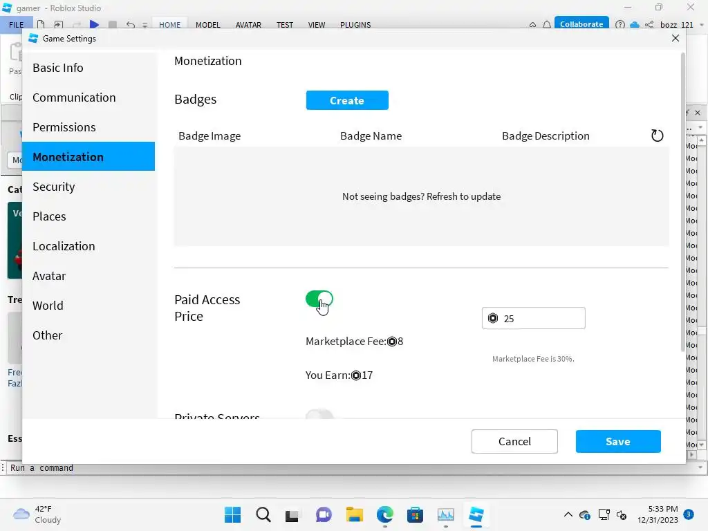Click the dialog's vertical scrollbar
The image size is (708, 531).
[x=682, y=203]
